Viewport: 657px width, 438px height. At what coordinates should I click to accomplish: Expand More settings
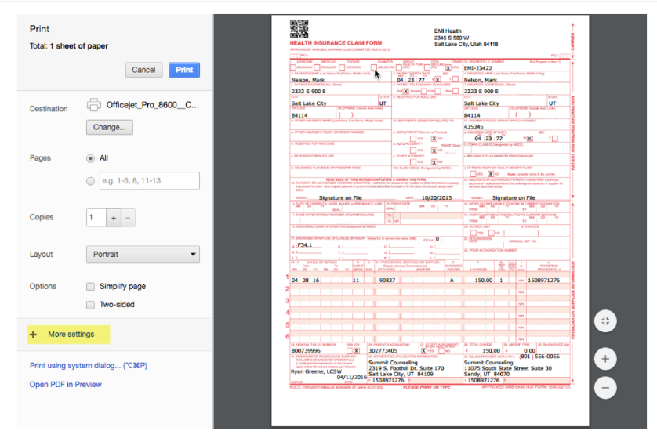click(69, 335)
